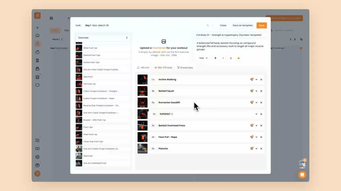Open the emoji picker in description toolbar
341x191 pixels.
tap(238, 58)
